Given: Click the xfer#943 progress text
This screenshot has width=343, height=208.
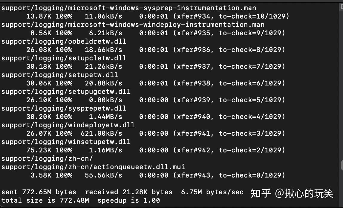Looking at the screenshot, I should [x=193, y=175].
